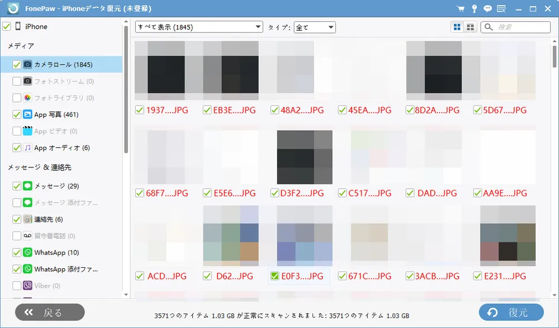Click the message attachments bubble icon
Image resolution: width=559 pixels, height=328 pixels.
[x=27, y=202]
